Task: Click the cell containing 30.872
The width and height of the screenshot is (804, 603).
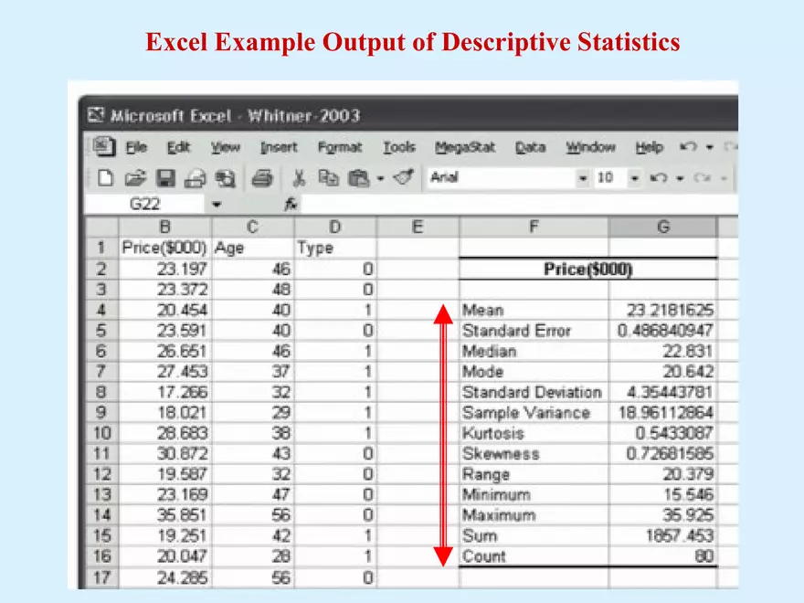Action: tap(165, 454)
